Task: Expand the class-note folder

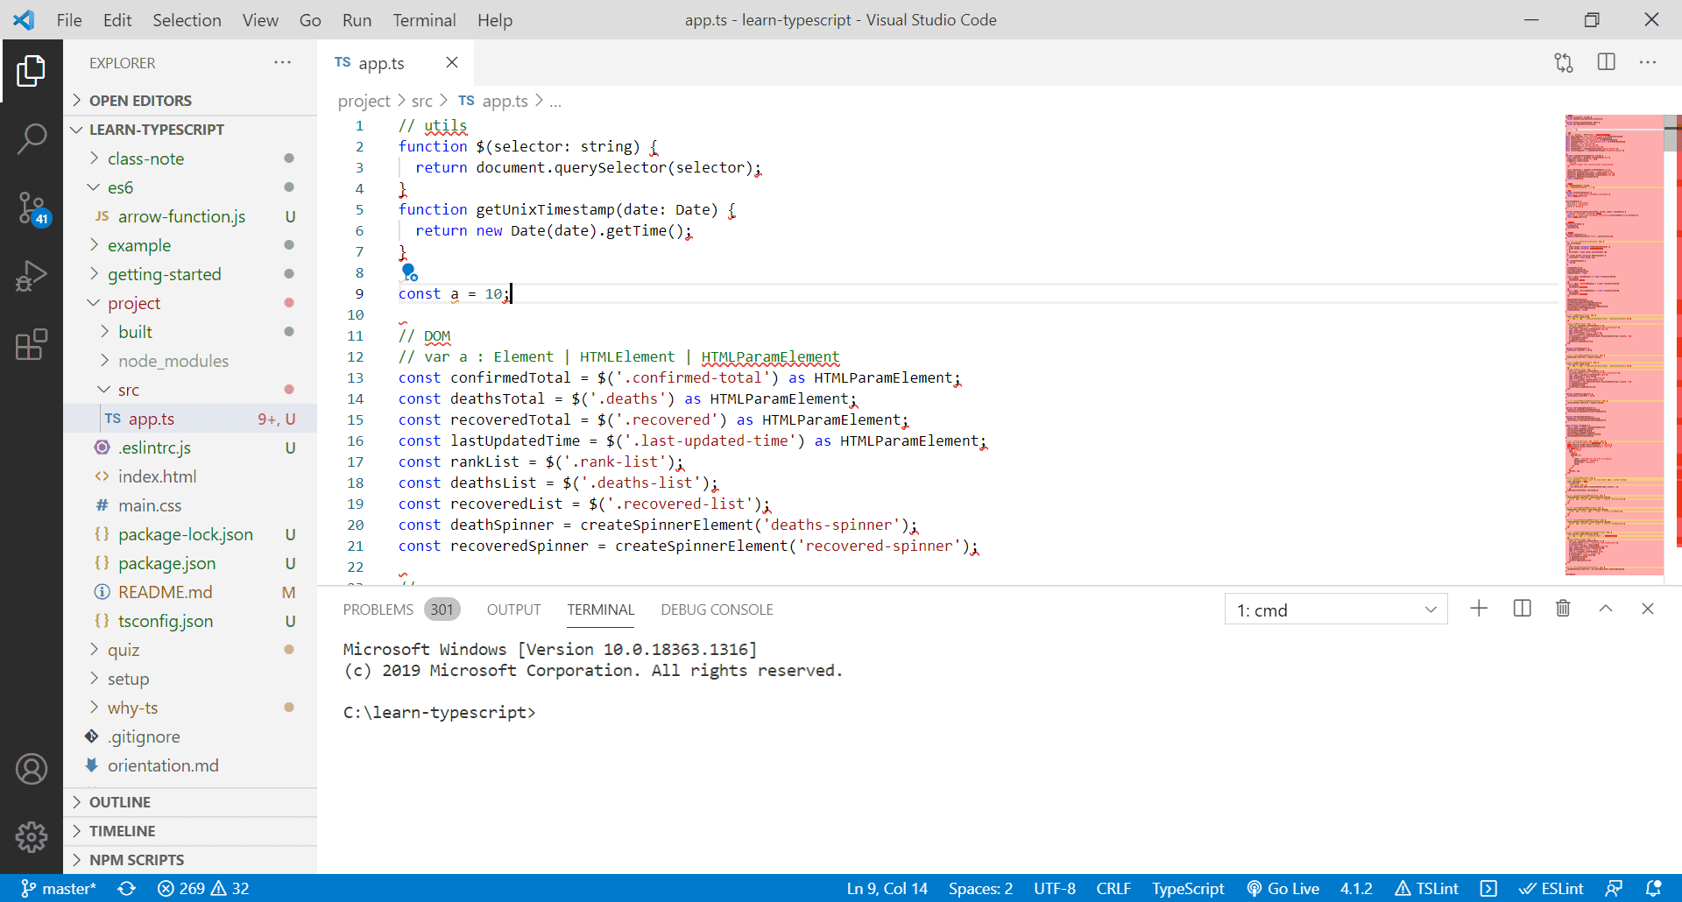Action: tap(145, 159)
